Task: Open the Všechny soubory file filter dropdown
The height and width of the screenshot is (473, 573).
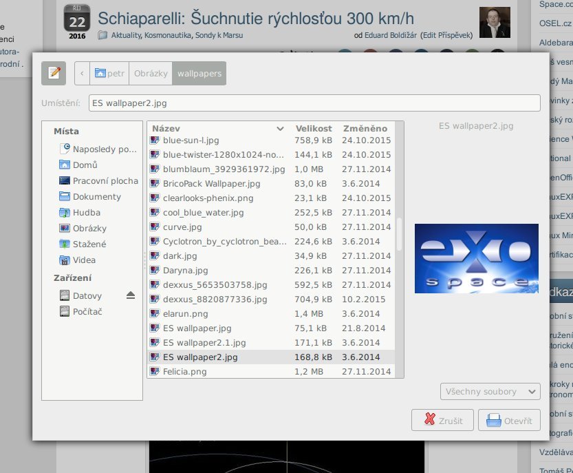Action: pos(490,392)
